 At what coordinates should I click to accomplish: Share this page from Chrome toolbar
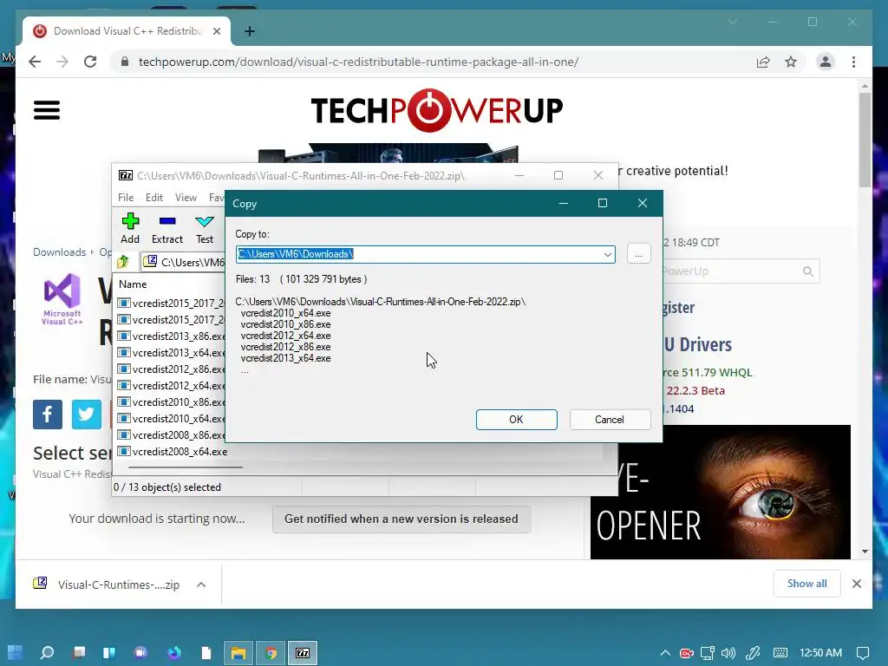(x=763, y=62)
